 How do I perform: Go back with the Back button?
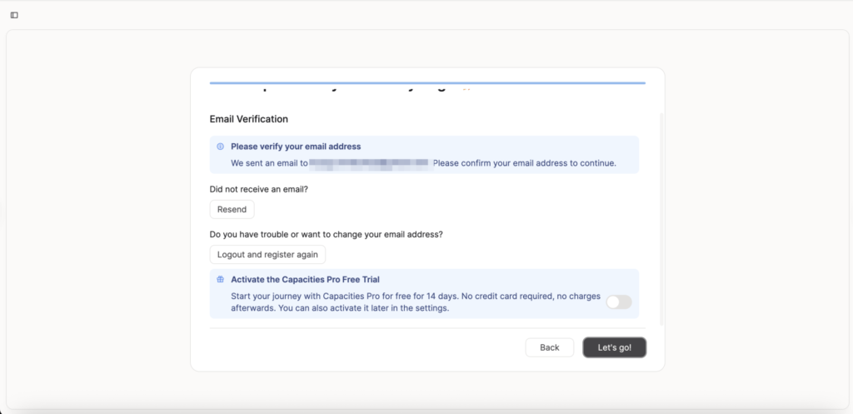coord(549,347)
